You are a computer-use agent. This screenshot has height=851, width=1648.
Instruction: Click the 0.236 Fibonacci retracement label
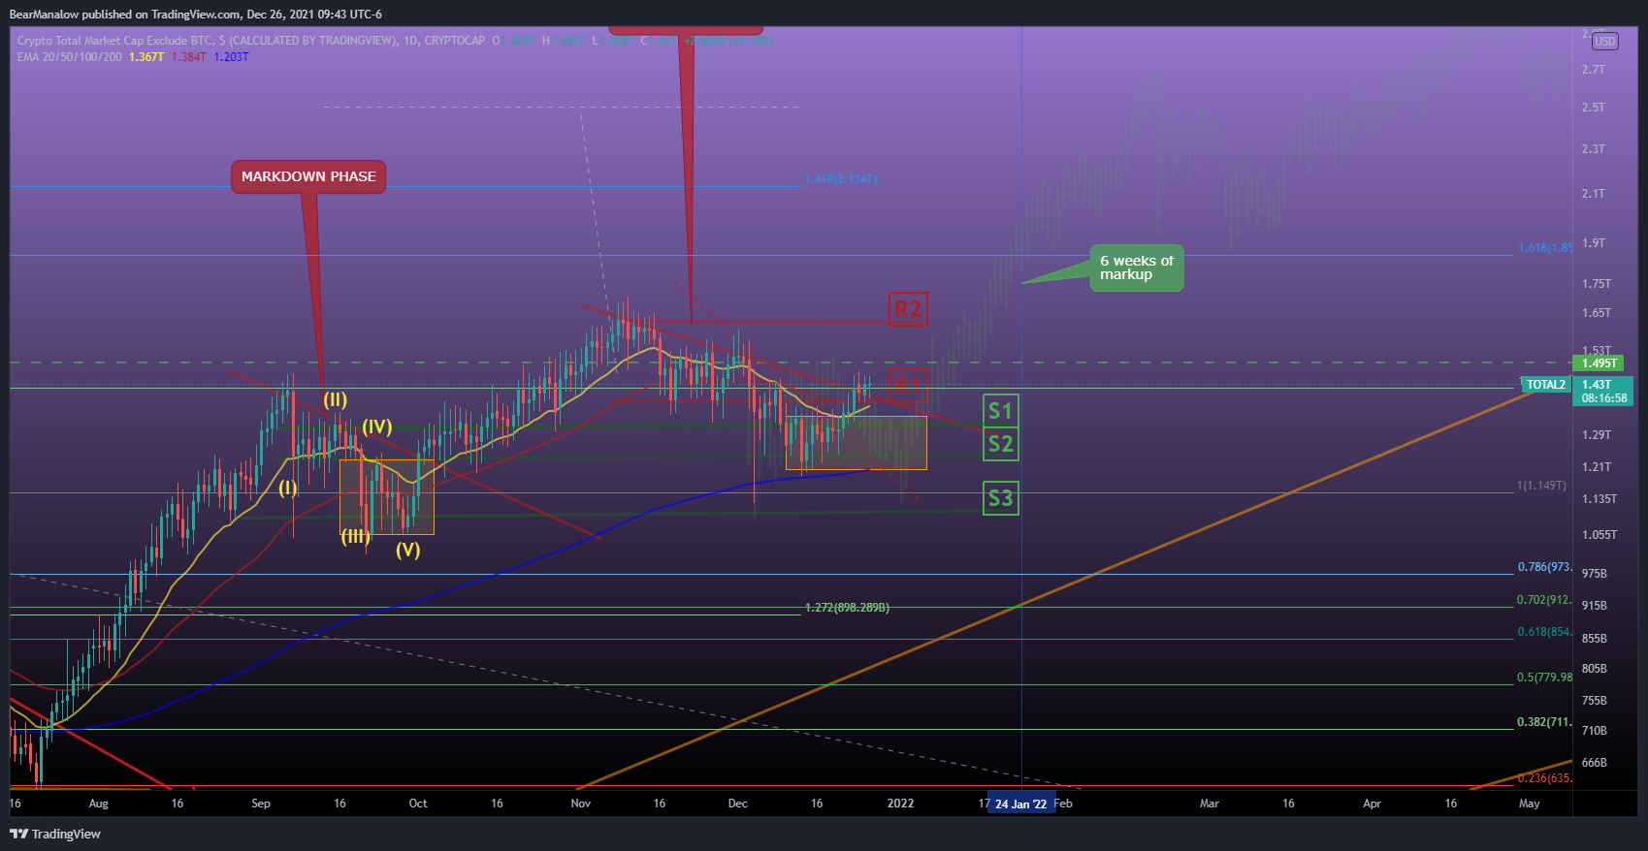click(1544, 778)
